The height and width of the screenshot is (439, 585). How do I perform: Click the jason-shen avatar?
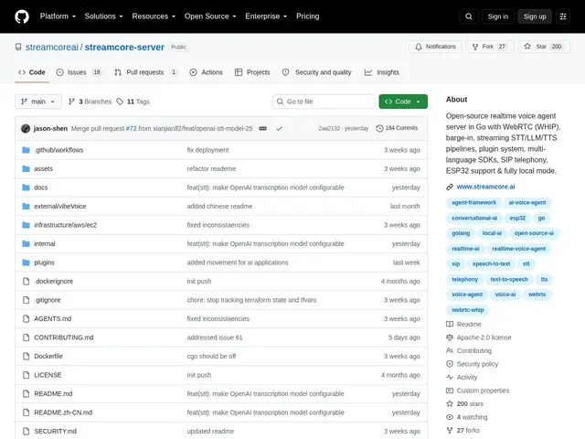(26, 128)
